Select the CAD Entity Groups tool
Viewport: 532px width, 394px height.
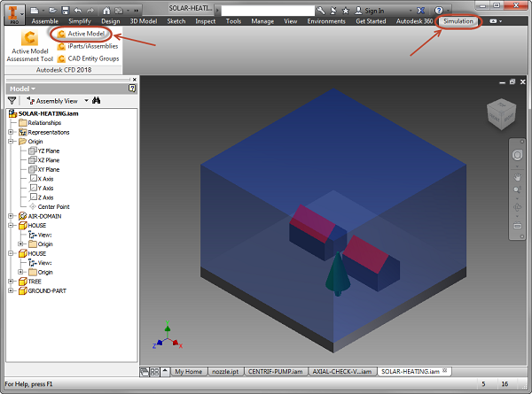(92, 58)
